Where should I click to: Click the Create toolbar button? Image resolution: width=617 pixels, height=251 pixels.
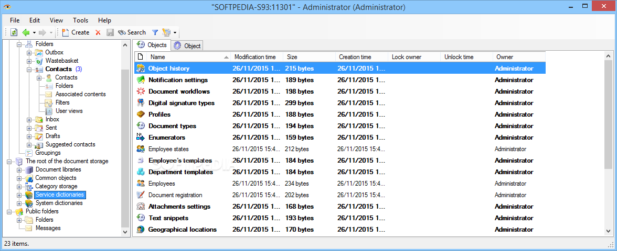tap(76, 32)
